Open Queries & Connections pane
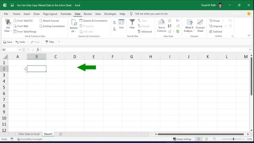 point(93,21)
